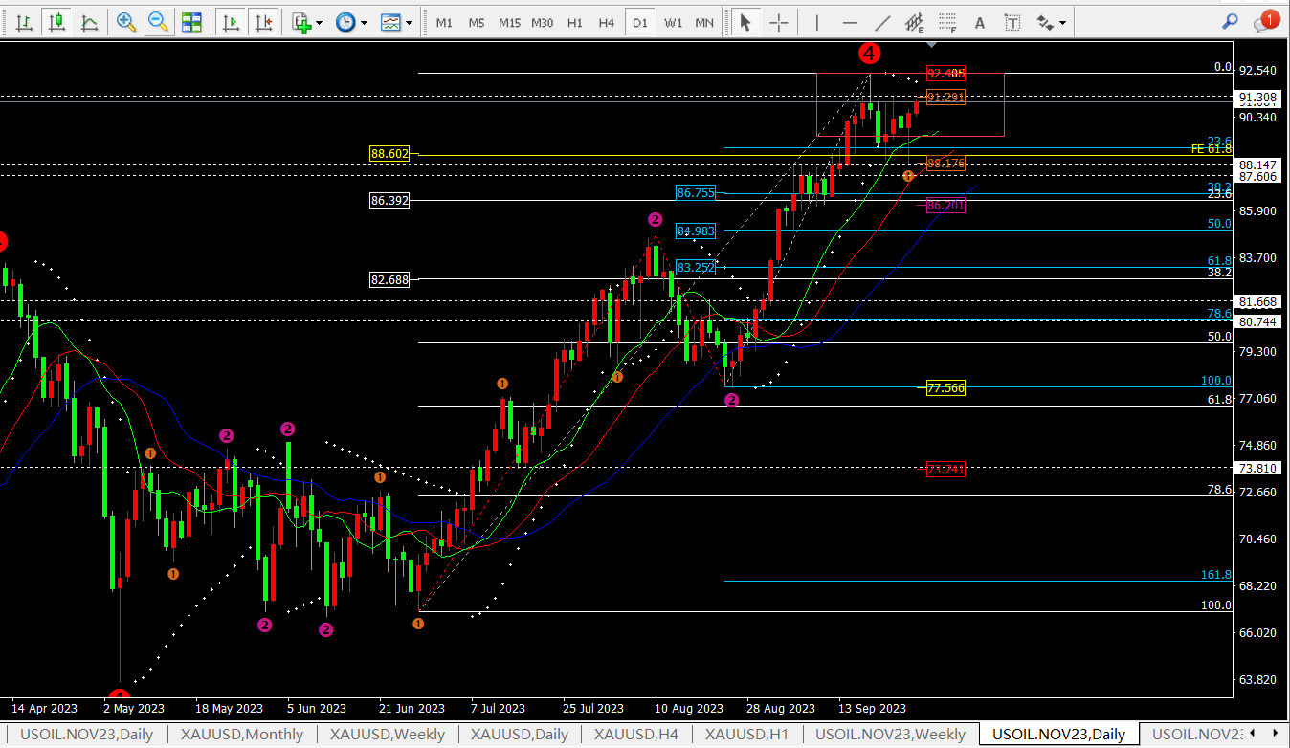Toggle chart shift from right border
Viewport: 1290px width, 748px height.
(262, 22)
